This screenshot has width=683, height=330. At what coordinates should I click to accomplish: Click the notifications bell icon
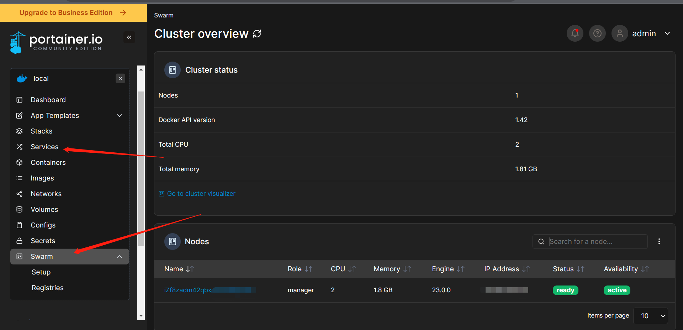pyautogui.click(x=575, y=33)
